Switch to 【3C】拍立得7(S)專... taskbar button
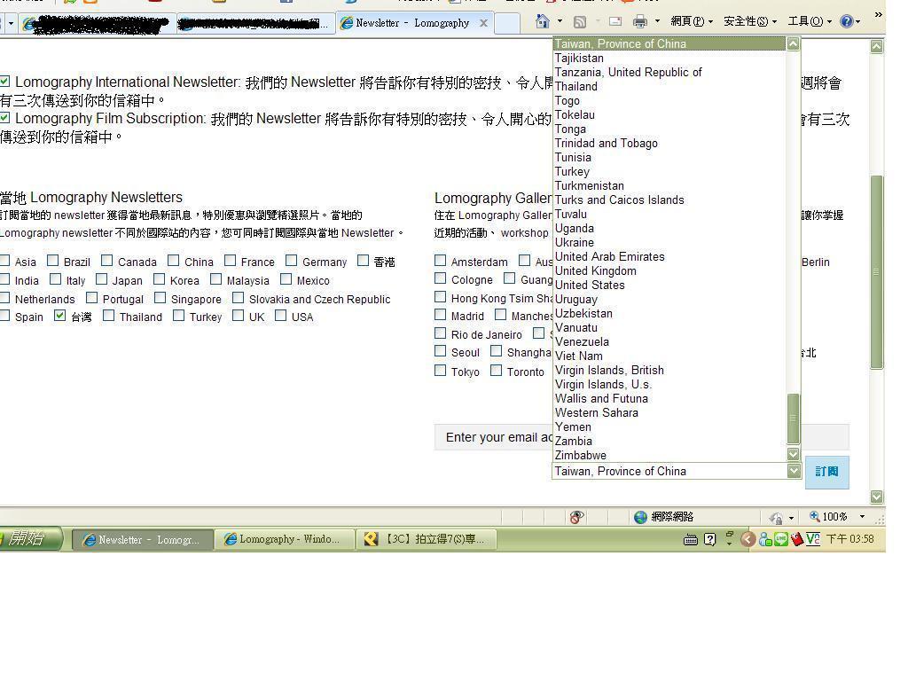 click(427, 539)
